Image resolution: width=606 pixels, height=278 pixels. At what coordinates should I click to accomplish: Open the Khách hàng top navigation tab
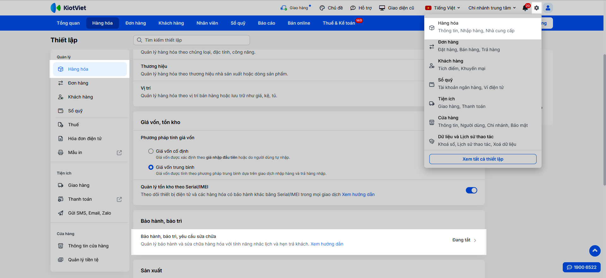tap(171, 23)
